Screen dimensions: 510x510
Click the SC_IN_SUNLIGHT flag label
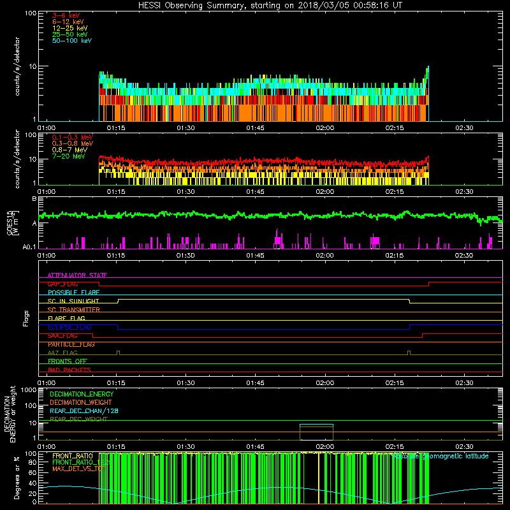pos(73,301)
